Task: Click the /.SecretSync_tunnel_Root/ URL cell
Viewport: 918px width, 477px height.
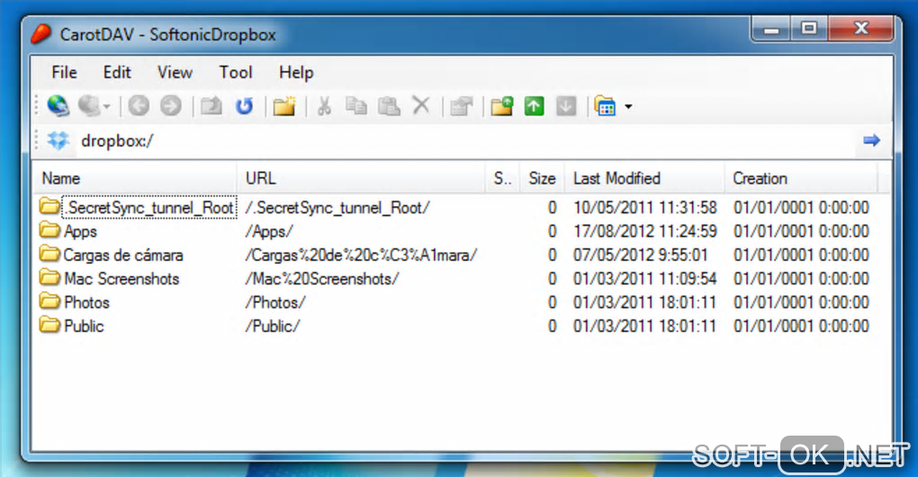Action: [337, 208]
